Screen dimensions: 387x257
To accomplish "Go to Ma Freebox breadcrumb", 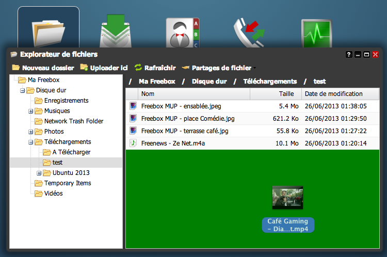I will click(x=157, y=82).
